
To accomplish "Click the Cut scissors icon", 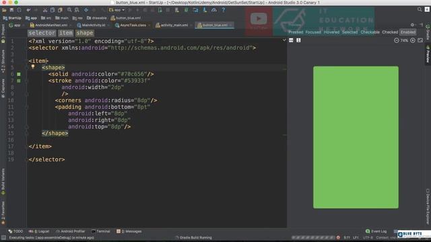I will 45,10.
